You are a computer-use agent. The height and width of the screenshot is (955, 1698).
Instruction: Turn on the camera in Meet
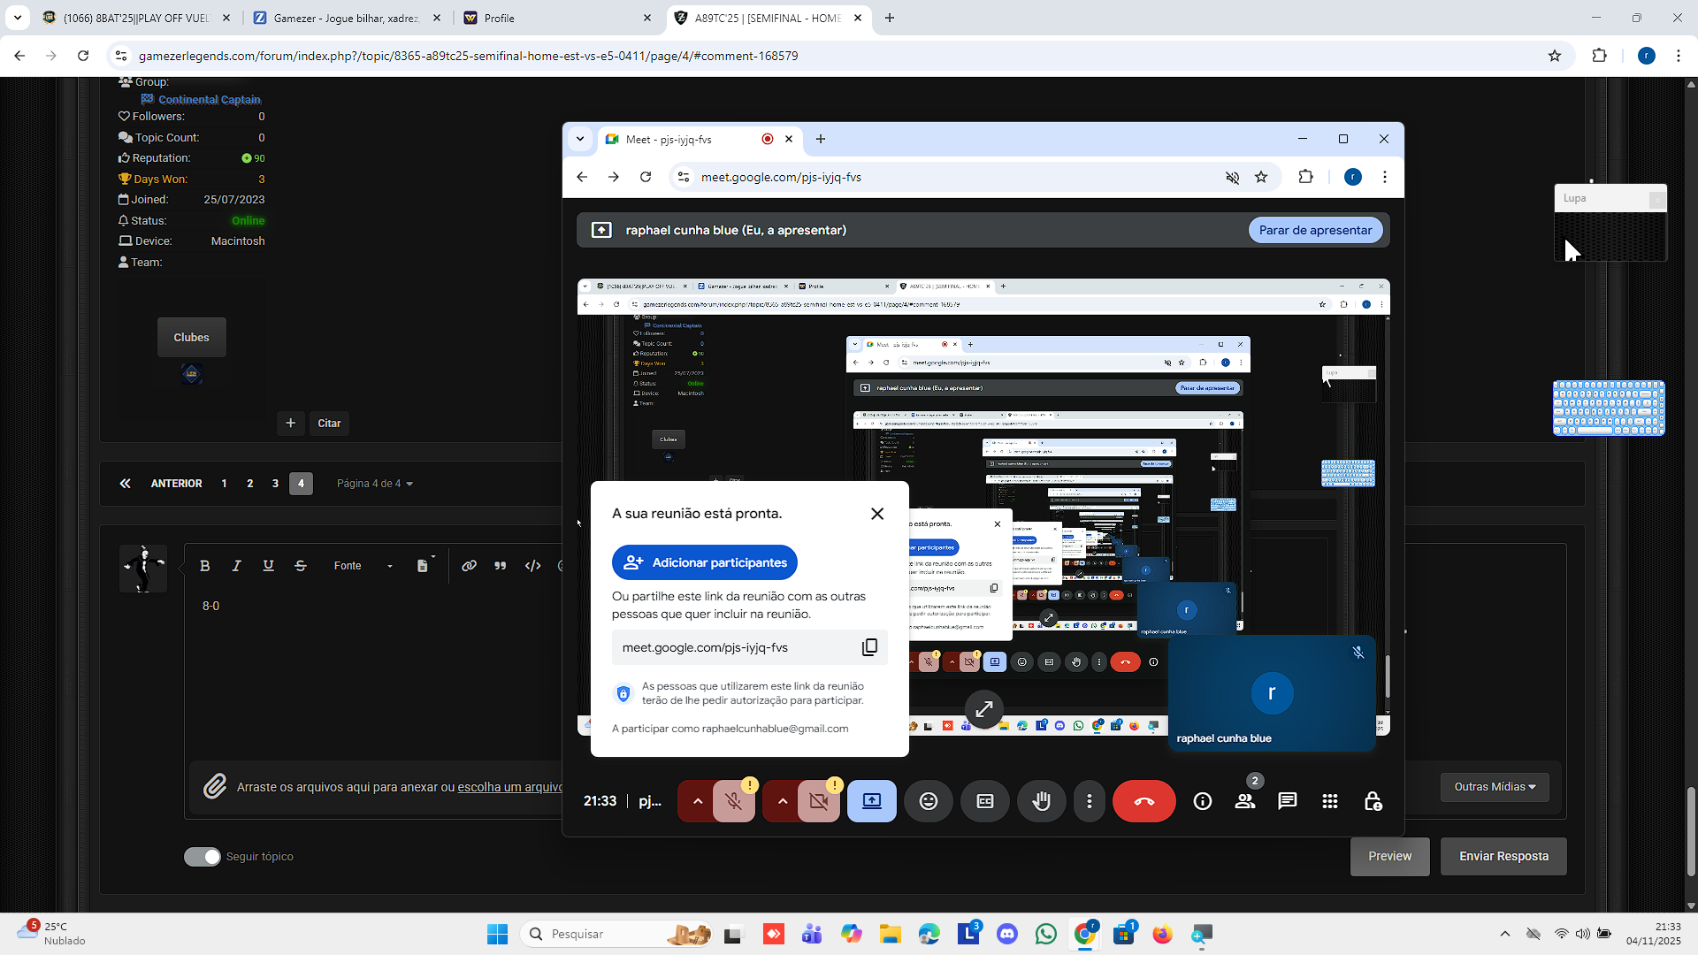(x=818, y=801)
